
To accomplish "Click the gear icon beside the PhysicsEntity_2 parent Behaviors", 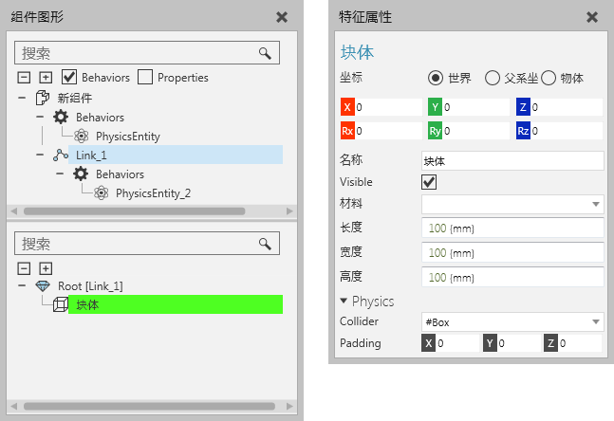I will [81, 174].
